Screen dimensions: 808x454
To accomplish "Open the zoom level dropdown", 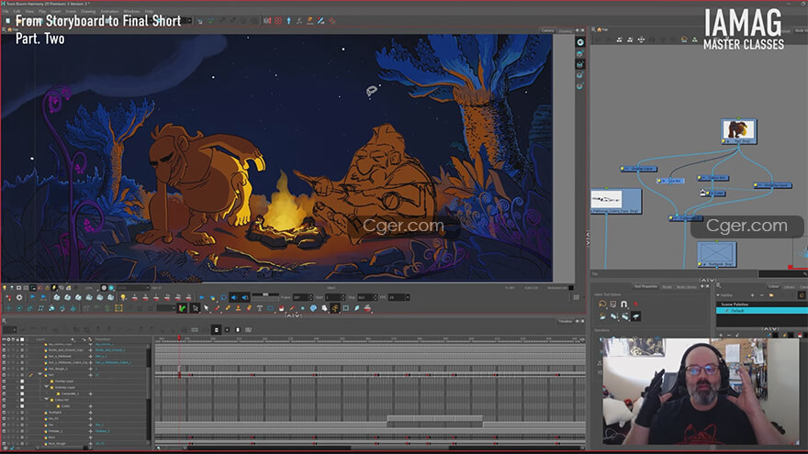I will (91, 288).
